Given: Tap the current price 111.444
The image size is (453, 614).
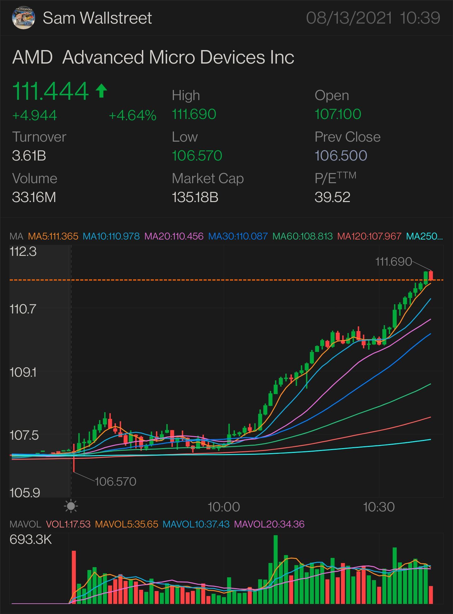Looking at the screenshot, I should point(51,91).
